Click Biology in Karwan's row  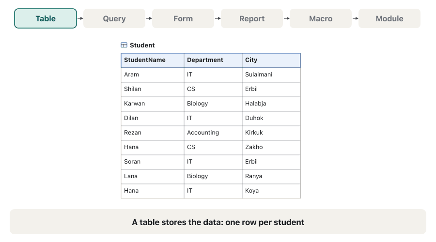[x=213, y=104]
